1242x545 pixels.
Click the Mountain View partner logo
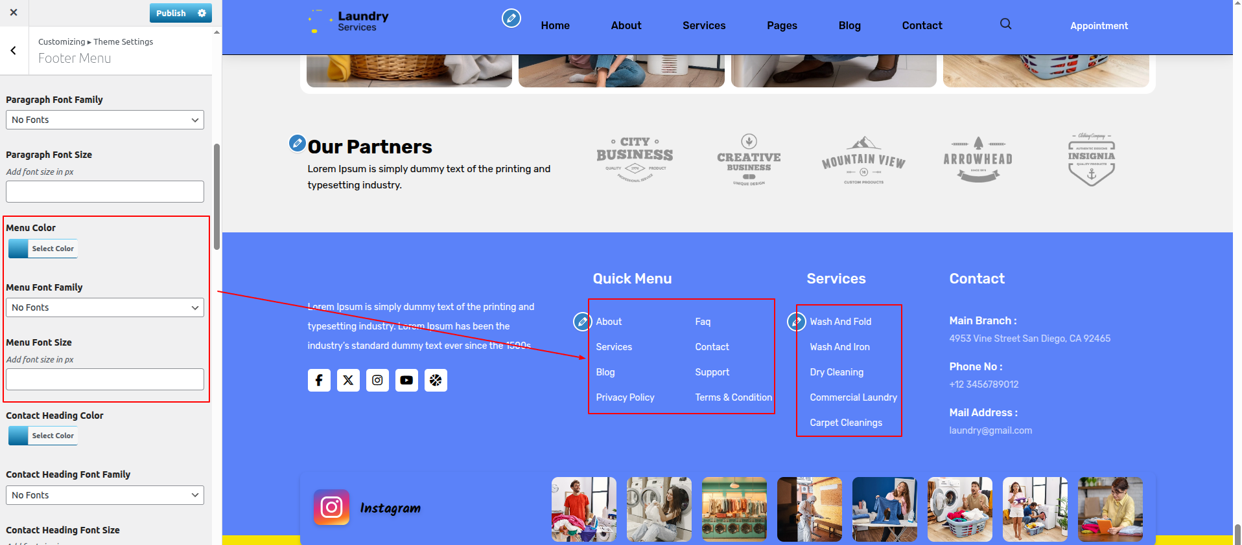point(863,161)
